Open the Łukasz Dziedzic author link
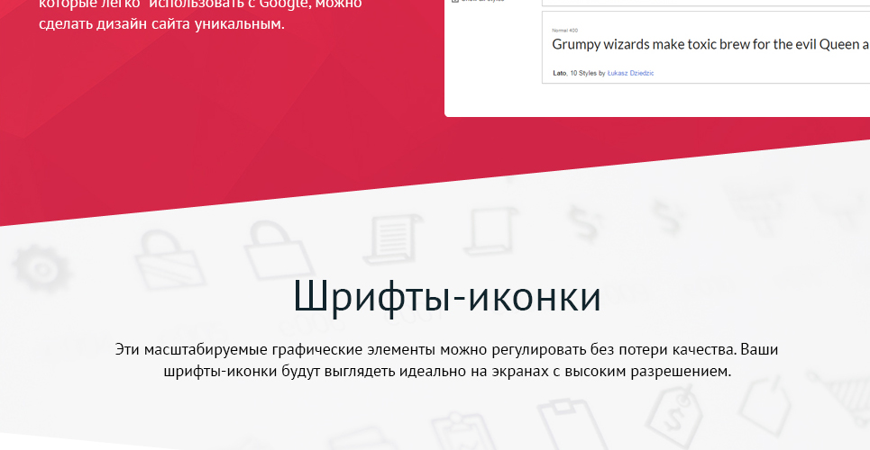The width and height of the screenshot is (870, 450). click(x=630, y=73)
